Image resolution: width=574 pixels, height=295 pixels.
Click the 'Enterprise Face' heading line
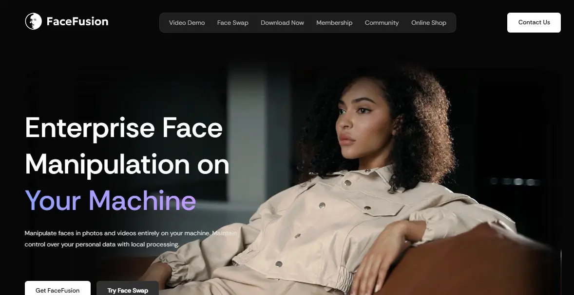[x=124, y=128]
